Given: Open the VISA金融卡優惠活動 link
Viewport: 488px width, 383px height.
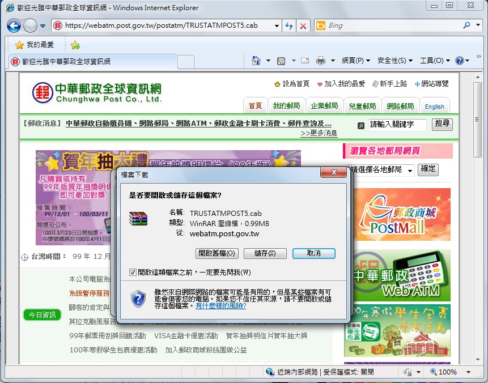Looking at the screenshot, I should pyautogui.click(x=186, y=336).
